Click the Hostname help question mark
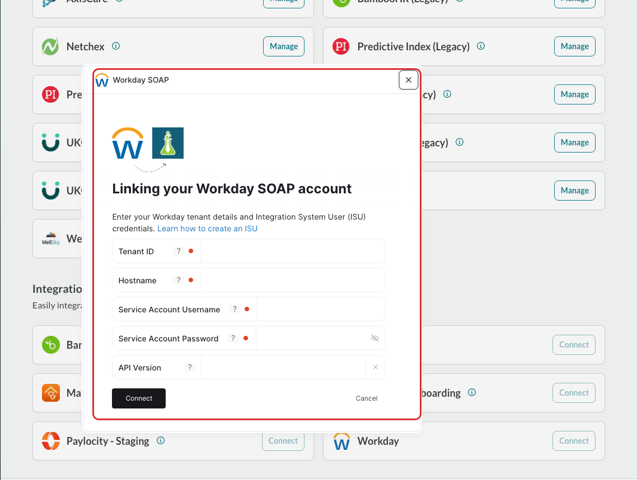637x480 pixels. (x=179, y=280)
